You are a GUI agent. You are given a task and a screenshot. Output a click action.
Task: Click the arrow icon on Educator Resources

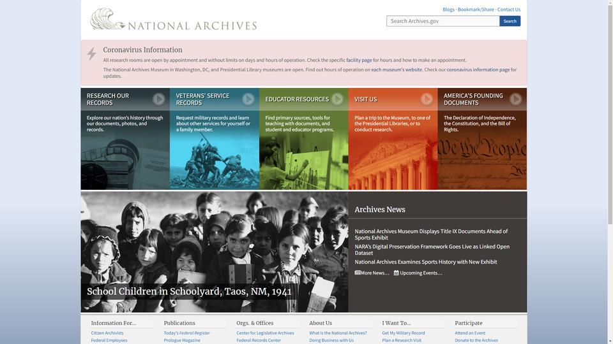[x=337, y=99]
